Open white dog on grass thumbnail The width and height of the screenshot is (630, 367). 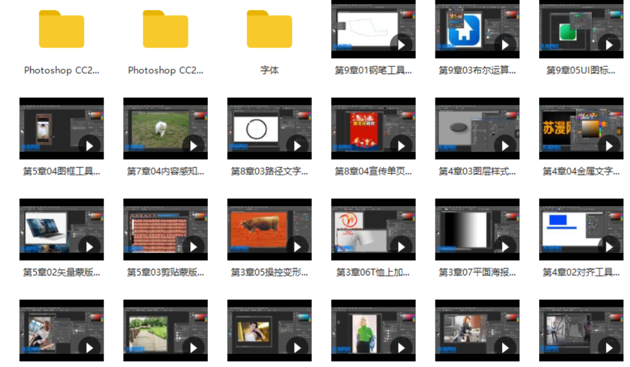point(166,128)
